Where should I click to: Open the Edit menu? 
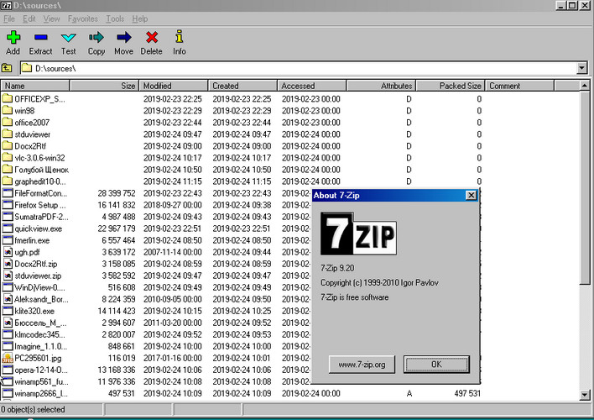pos(29,18)
